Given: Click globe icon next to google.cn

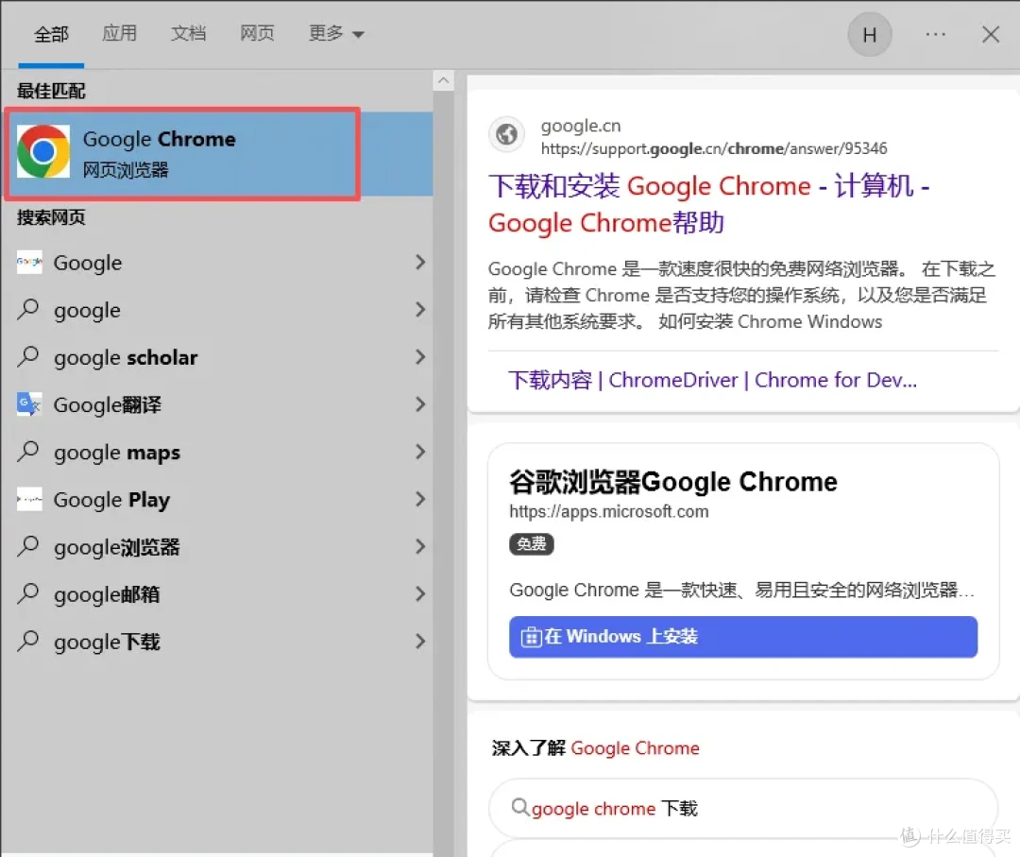Looking at the screenshot, I should 506,135.
